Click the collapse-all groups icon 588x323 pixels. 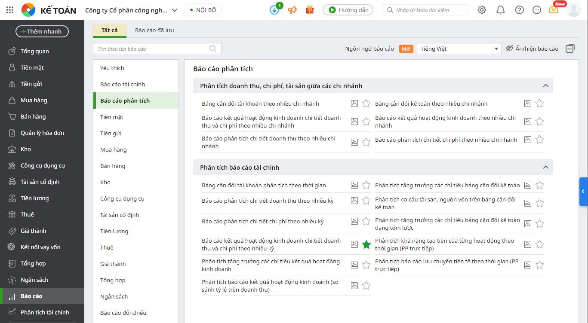[x=570, y=49]
